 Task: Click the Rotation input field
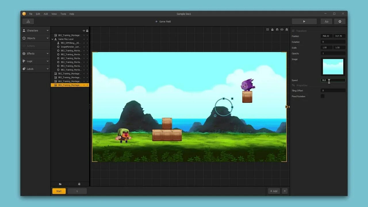pos(333,42)
